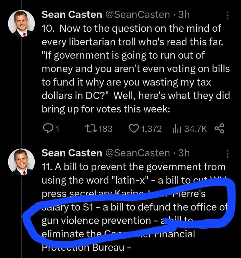The height and width of the screenshot is (258, 241).
Task: Click the 34.7K views count
Action: tap(196, 129)
